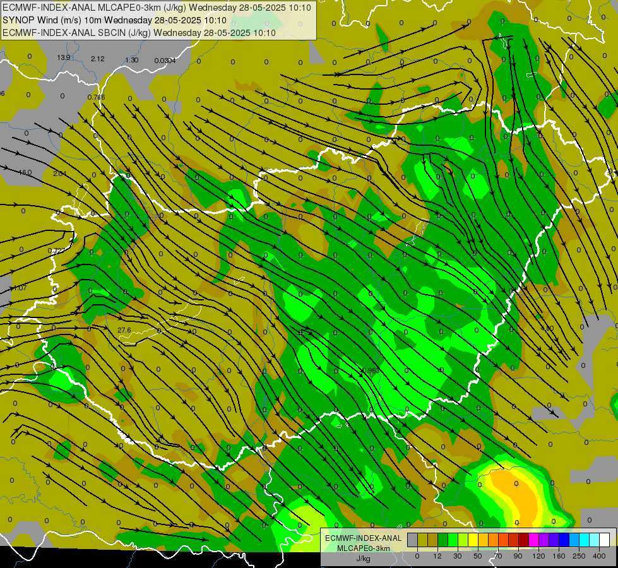Image resolution: width=618 pixels, height=568 pixels.
Task: Select the magenta legend swatch
Action: [x=534, y=540]
